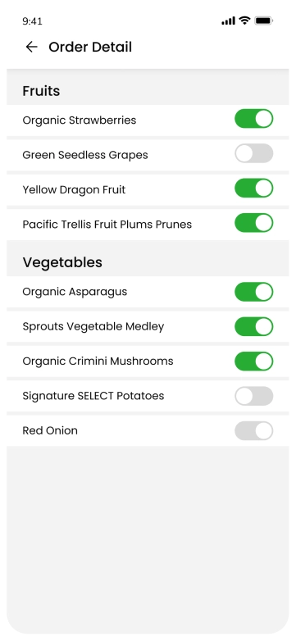Select the Fruits section header

(41, 91)
